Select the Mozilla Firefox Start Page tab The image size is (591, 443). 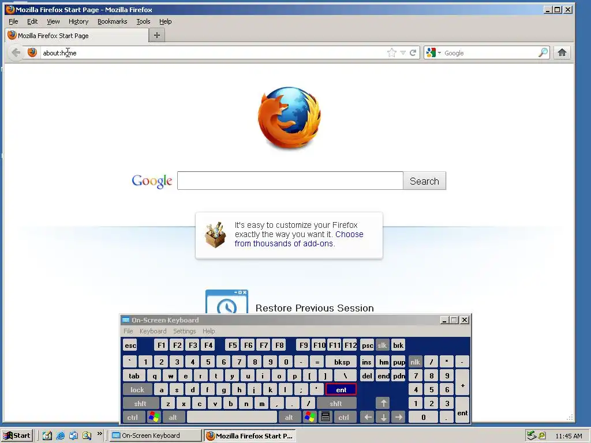[77, 35]
